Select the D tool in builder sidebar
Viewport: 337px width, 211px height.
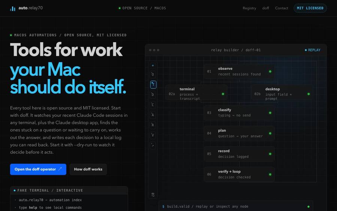[x=153, y=95]
